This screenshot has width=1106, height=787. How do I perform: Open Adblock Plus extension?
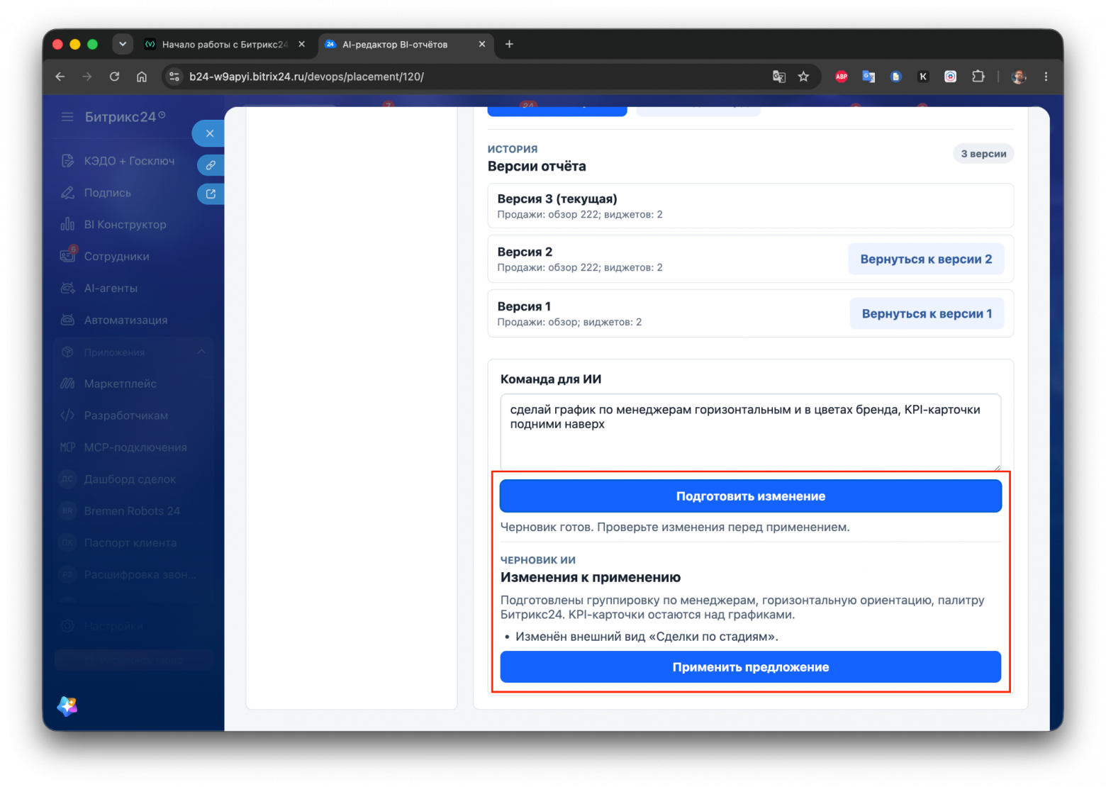tap(842, 77)
